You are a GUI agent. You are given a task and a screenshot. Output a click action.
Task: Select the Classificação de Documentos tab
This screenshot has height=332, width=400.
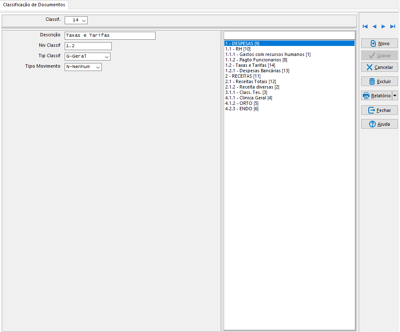coord(34,5)
